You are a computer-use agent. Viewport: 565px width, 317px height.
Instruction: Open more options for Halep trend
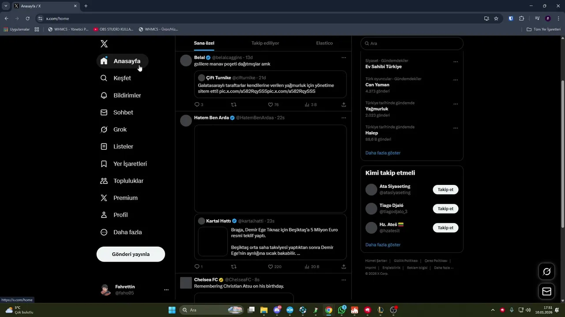456,128
